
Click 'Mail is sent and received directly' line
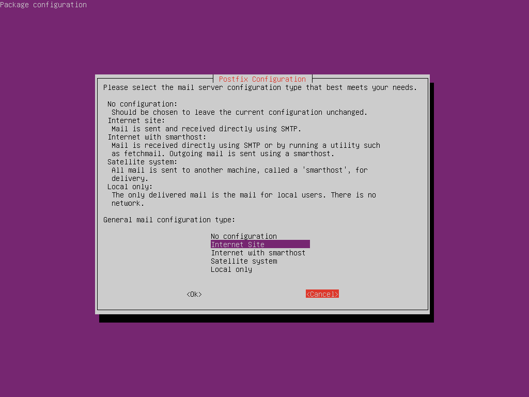pos(206,129)
